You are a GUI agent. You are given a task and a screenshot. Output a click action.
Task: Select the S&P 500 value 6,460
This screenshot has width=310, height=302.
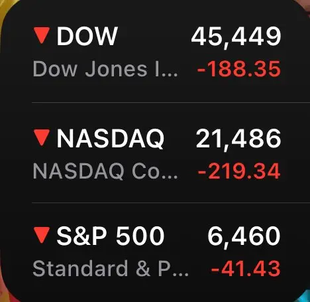(244, 236)
